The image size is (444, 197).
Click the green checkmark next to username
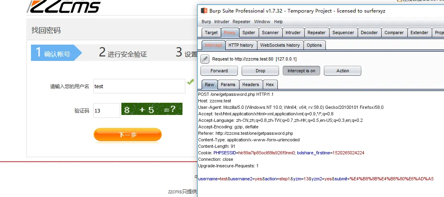click(190, 82)
